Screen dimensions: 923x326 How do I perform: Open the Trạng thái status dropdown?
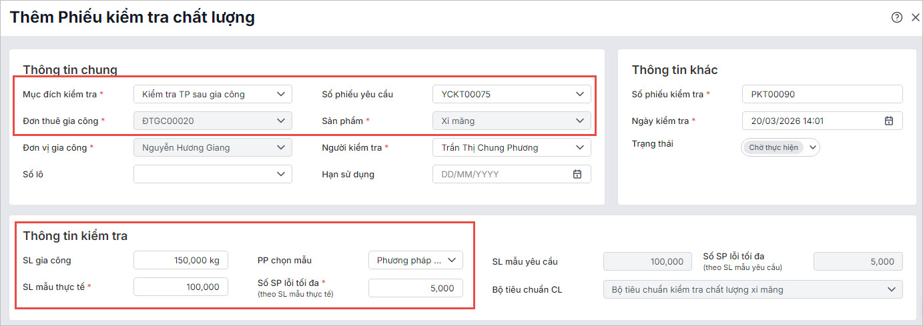click(x=813, y=147)
